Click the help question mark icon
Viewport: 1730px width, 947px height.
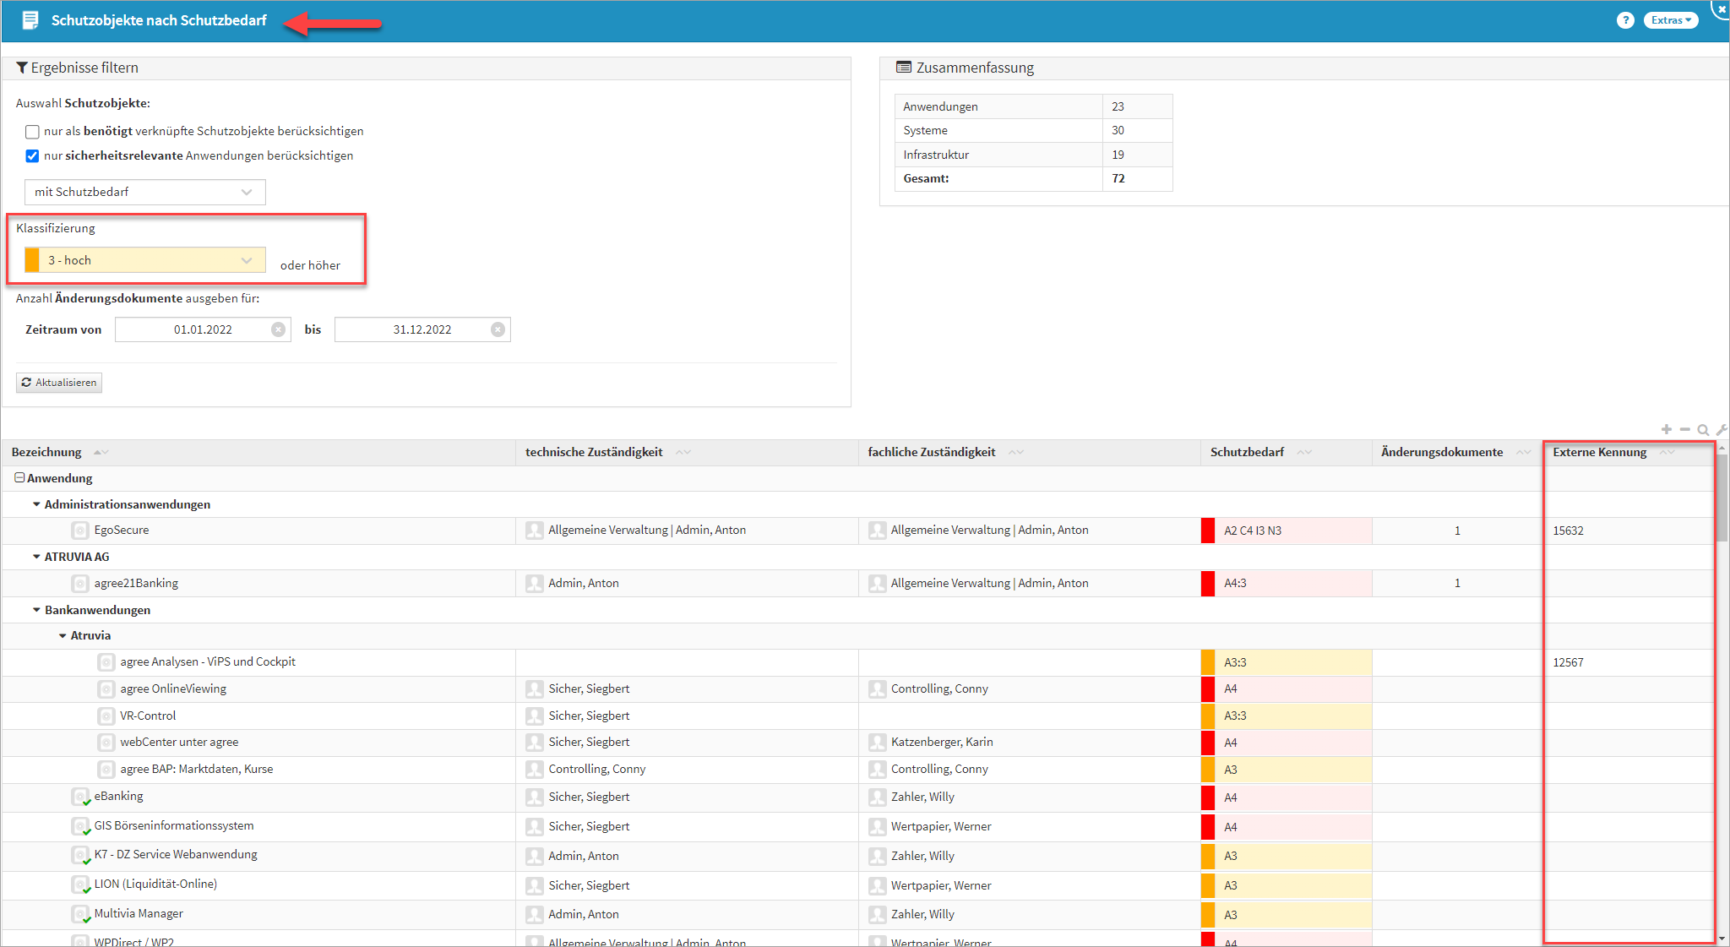coord(1625,20)
